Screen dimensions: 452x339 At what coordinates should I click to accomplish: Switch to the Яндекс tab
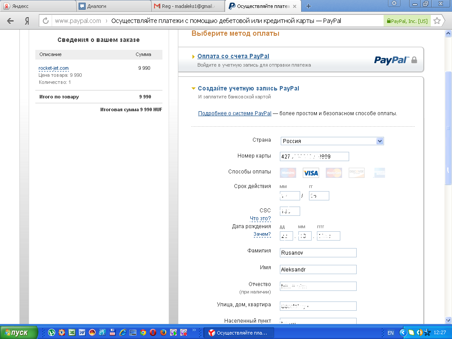(x=38, y=6)
